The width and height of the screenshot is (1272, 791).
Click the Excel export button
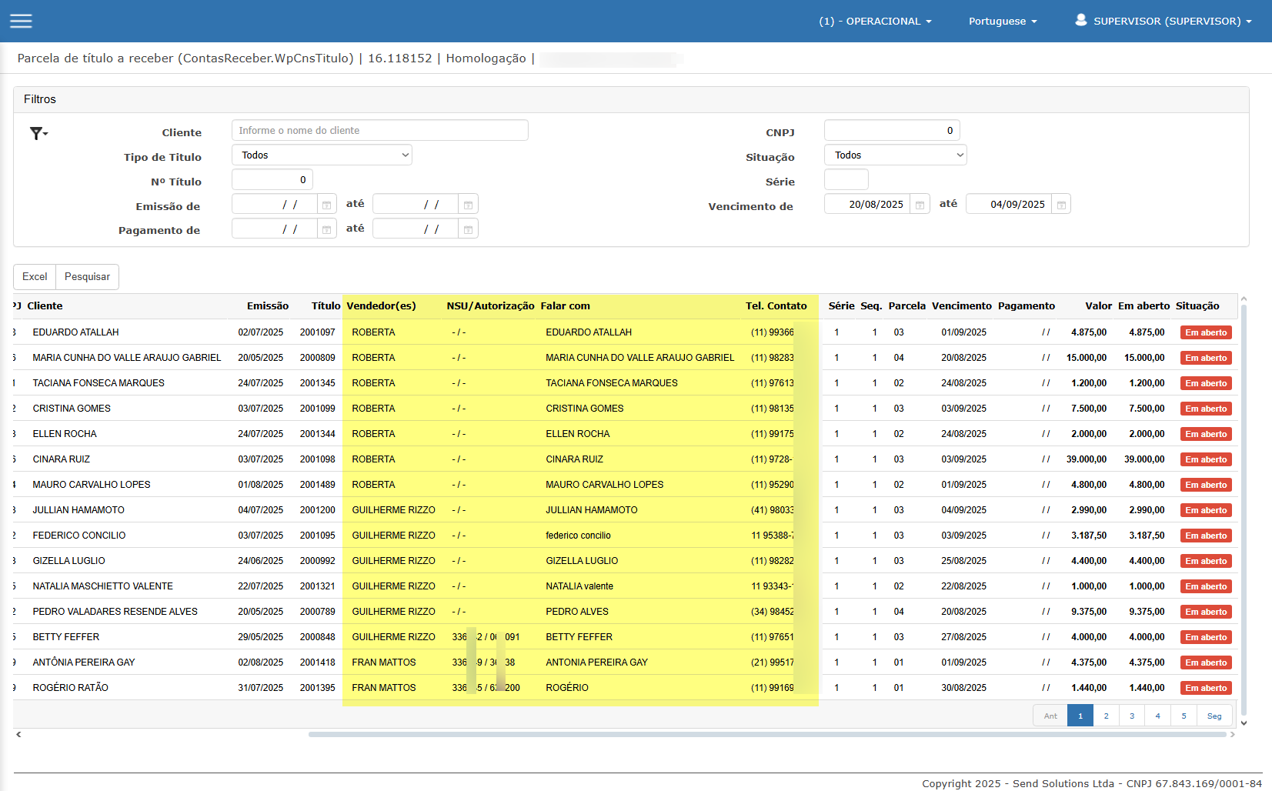tap(35, 277)
